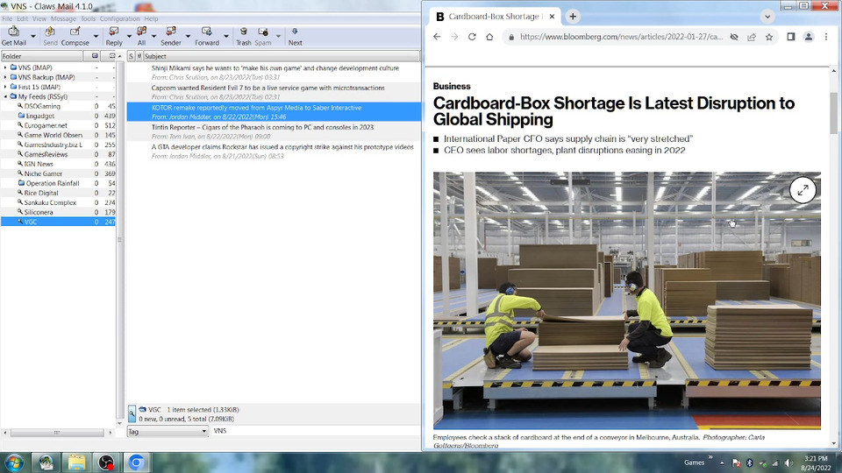Viewport: 842px width, 473px height.
Task: Click the Subject column header
Action: pyautogui.click(x=281, y=56)
